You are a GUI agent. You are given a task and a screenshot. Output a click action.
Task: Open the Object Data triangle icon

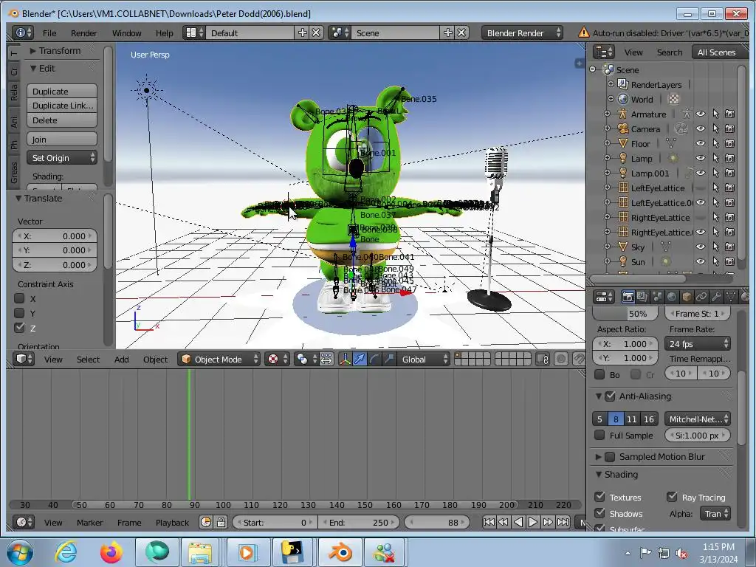coord(731,297)
